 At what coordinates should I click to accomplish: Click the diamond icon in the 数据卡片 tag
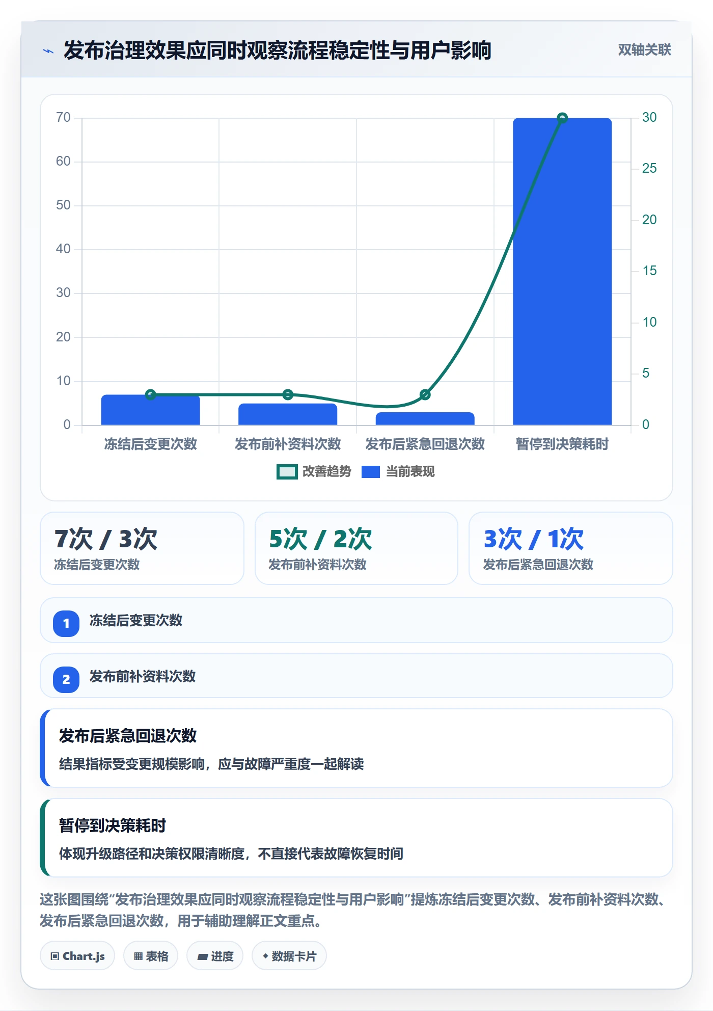point(265,956)
